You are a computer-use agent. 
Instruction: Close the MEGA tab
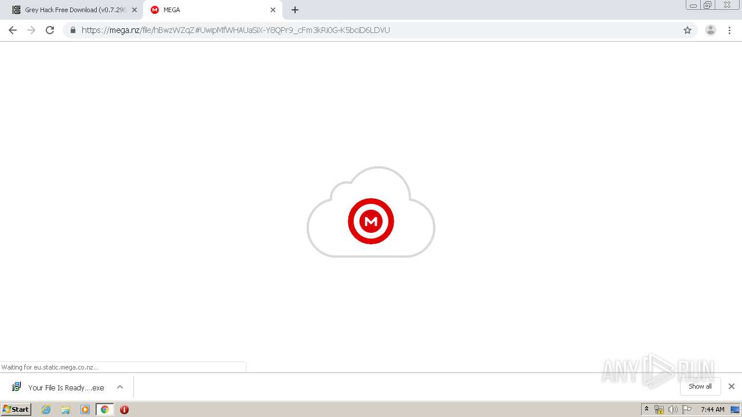point(273,10)
